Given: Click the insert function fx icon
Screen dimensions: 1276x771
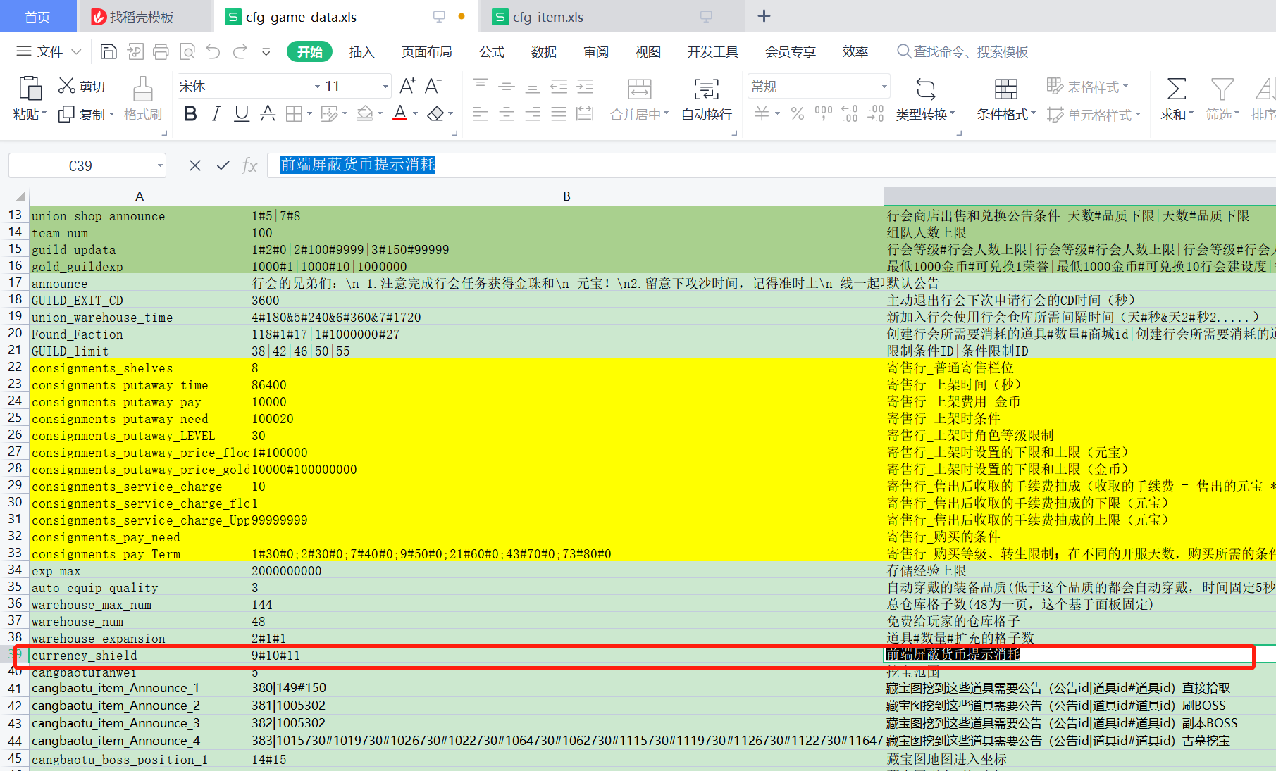Looking at the screenshot, I should 249,165.
